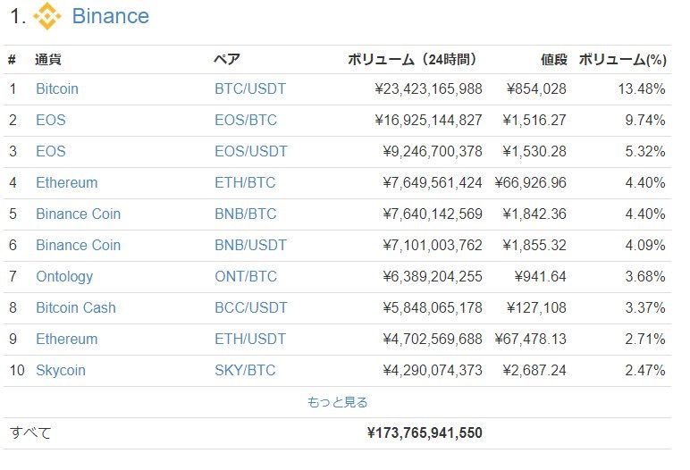Expand list with もっと見る link
690x470 pixels.
pyautogui.click(x=337, y=402)
